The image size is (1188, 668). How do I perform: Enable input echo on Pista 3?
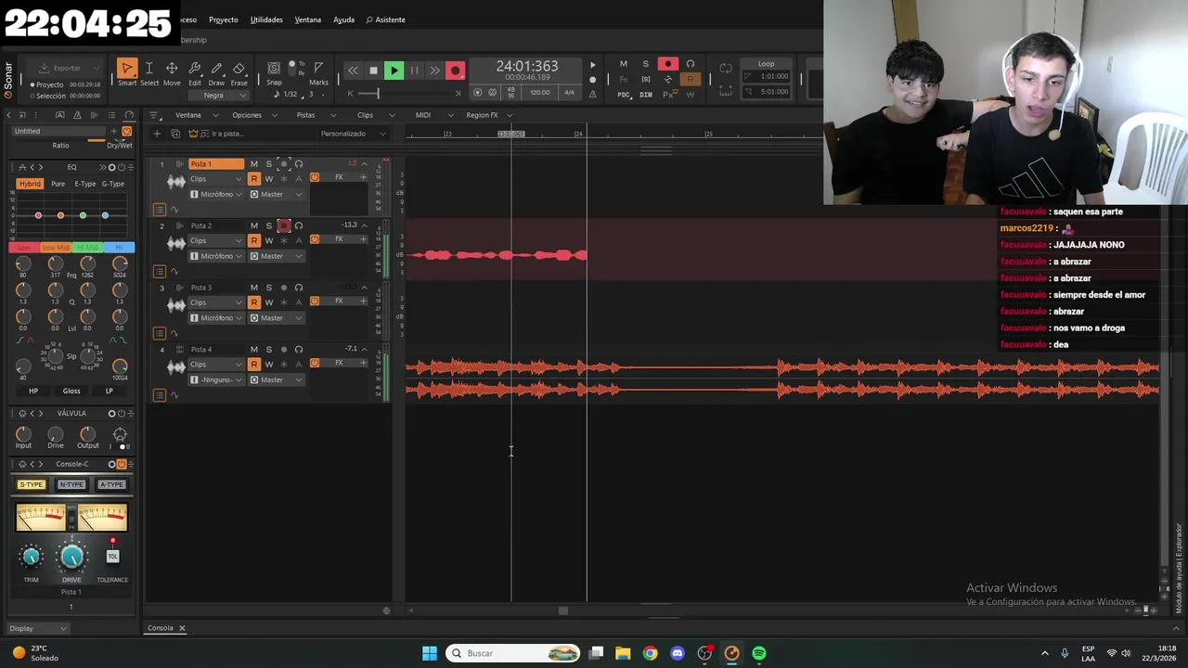299,288
